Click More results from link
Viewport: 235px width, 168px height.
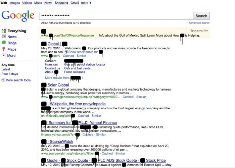coord(64,78)
